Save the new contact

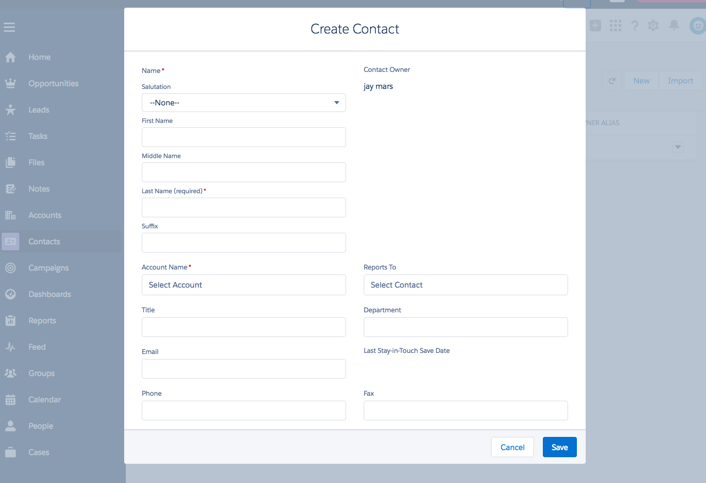pyautogui.click(x=560, y=447)
